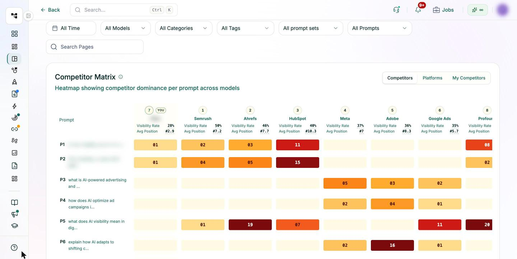This screenshot has width=517, height=259.
Task: Click P4 Adobe heatmap cell 04
Action: pos(392,204)
